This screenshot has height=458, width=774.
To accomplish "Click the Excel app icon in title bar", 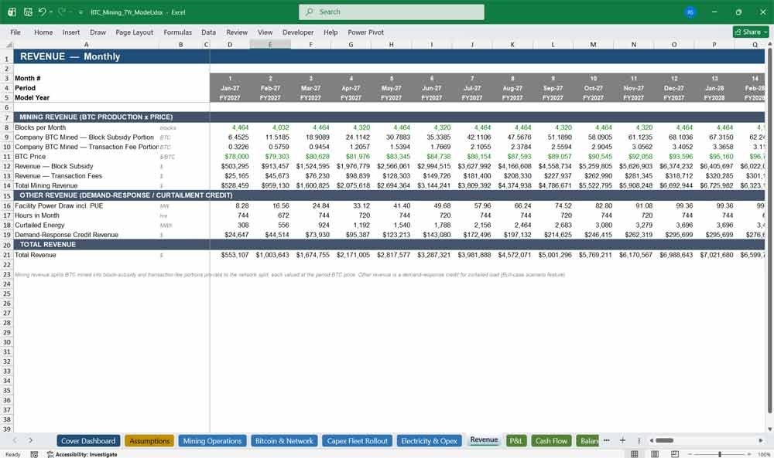I will coord(12,12).
